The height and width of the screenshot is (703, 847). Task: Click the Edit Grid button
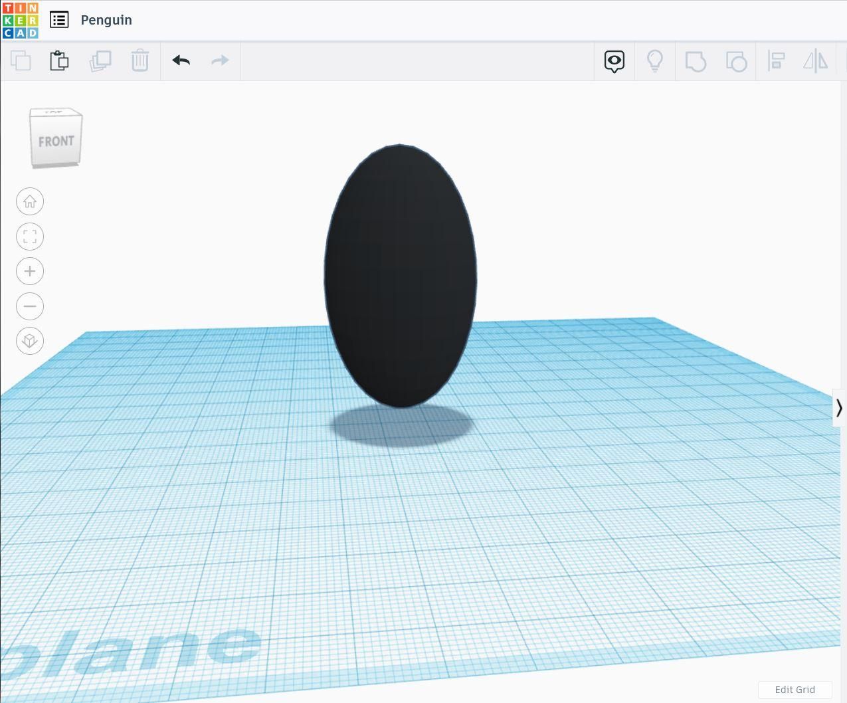click(x=795, y=690)
